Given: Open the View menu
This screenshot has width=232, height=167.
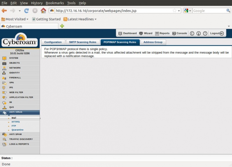Looking at the screenshot, I should click(24, 3).
